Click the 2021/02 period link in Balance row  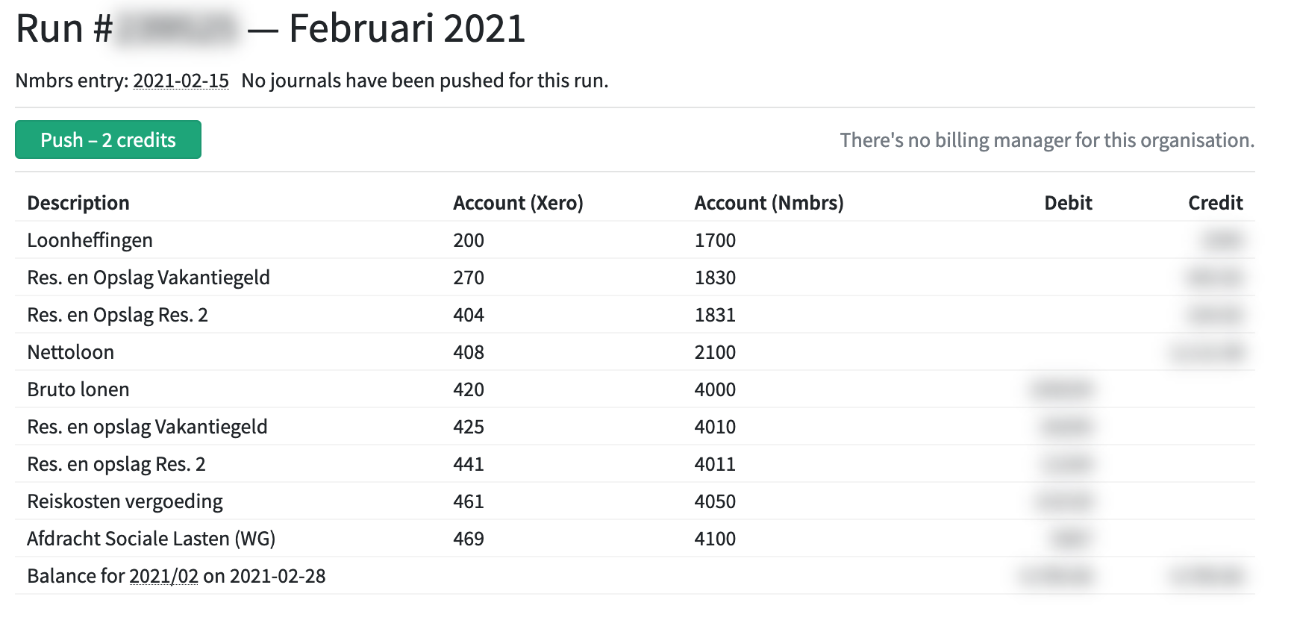click(x=163, y=576)
